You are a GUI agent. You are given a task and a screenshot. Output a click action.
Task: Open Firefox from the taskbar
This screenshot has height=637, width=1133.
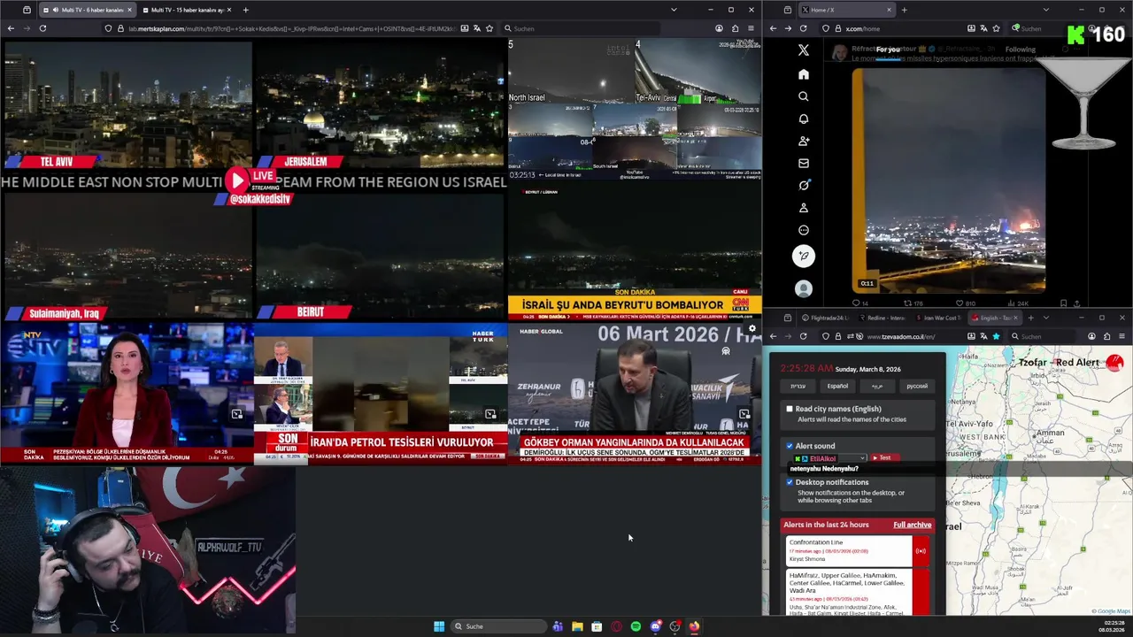(x=694, y=626)
